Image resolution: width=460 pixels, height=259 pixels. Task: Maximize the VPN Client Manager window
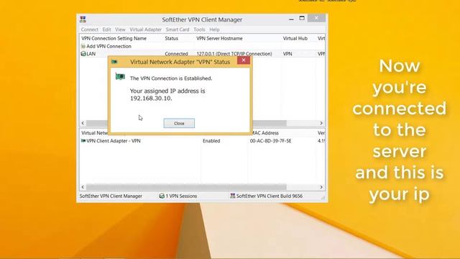302,18
